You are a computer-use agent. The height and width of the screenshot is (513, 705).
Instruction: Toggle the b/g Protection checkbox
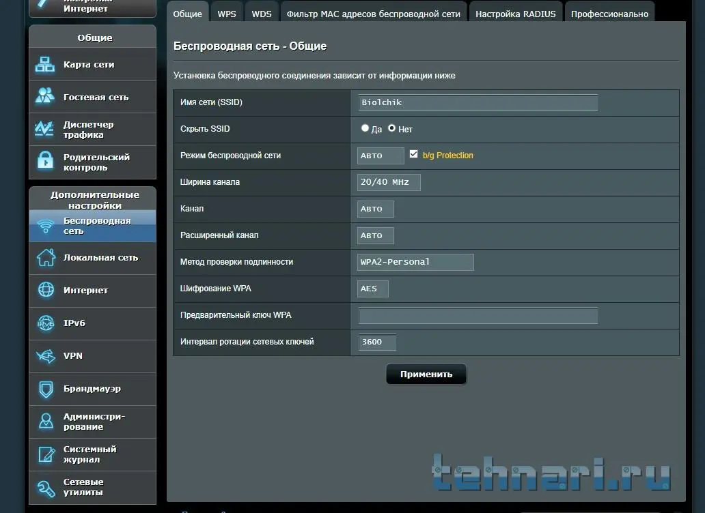point(413,155)
